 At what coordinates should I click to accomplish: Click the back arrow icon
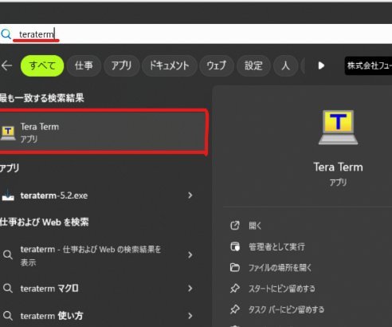pos(6,65)
